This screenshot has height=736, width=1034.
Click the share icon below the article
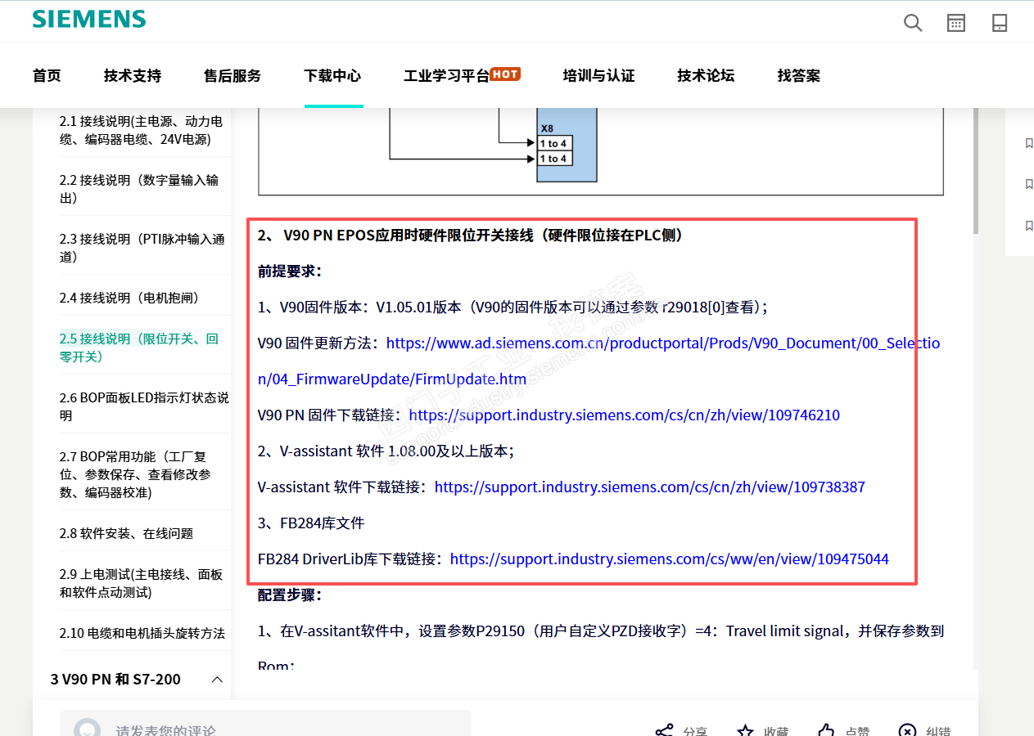pyautogui.click(x=664, y=731)
